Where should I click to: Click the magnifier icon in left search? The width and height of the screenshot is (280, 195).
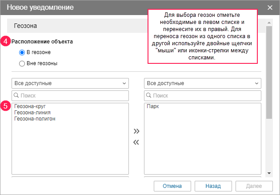(16, 95)
